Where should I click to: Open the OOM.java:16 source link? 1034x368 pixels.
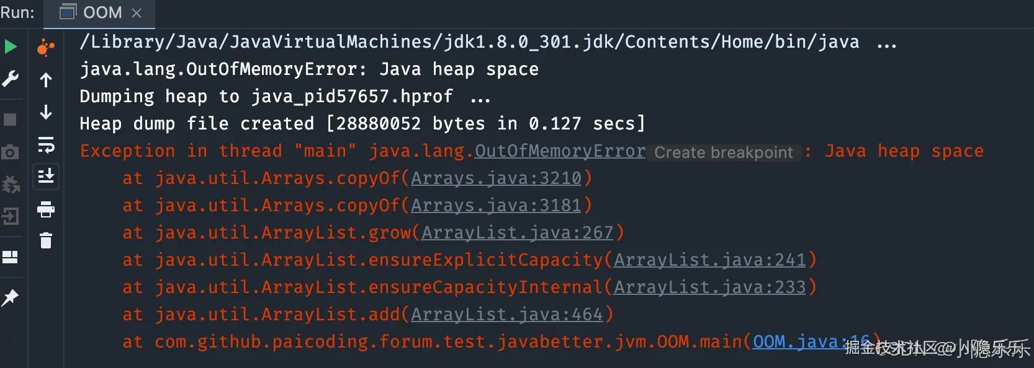pos(812,342)
